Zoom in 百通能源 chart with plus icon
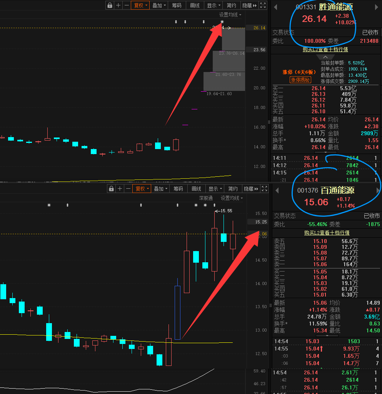The height and width of the screenshot is (394, 382). coord(120,189)
